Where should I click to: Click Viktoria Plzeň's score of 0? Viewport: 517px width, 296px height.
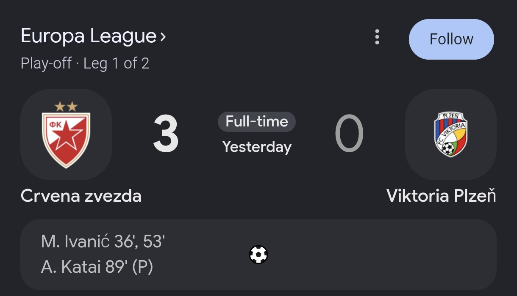coord(349,134)
